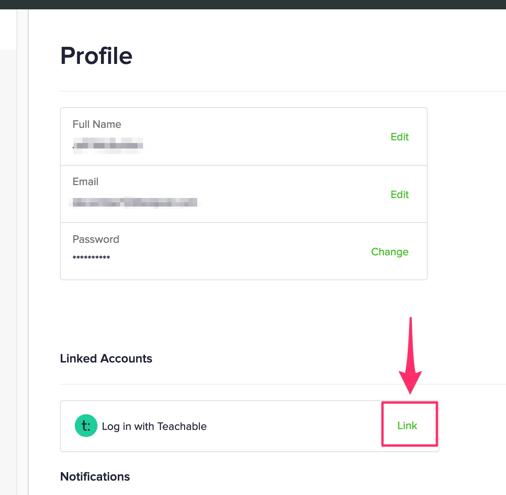
Task: Click Link to connect Teachable account
Action: tap(407, 426)
